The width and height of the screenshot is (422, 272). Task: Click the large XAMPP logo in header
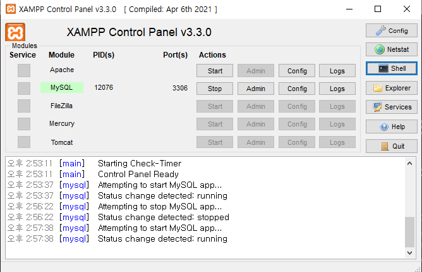[x=15, y=32]
